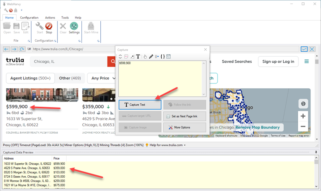The width and height of the screenshot is (321, 191).
Task: Open the Settings ribbon icon
Action: 74,27
